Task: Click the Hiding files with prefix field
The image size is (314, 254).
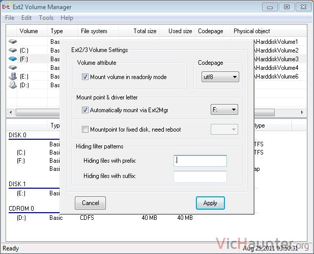Action: (200, 161)
